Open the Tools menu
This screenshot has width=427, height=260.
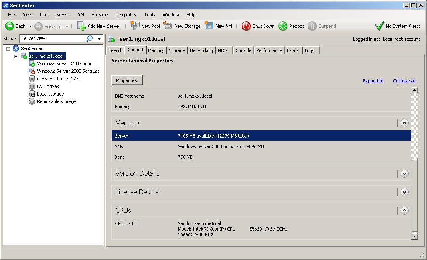(150, 15)
